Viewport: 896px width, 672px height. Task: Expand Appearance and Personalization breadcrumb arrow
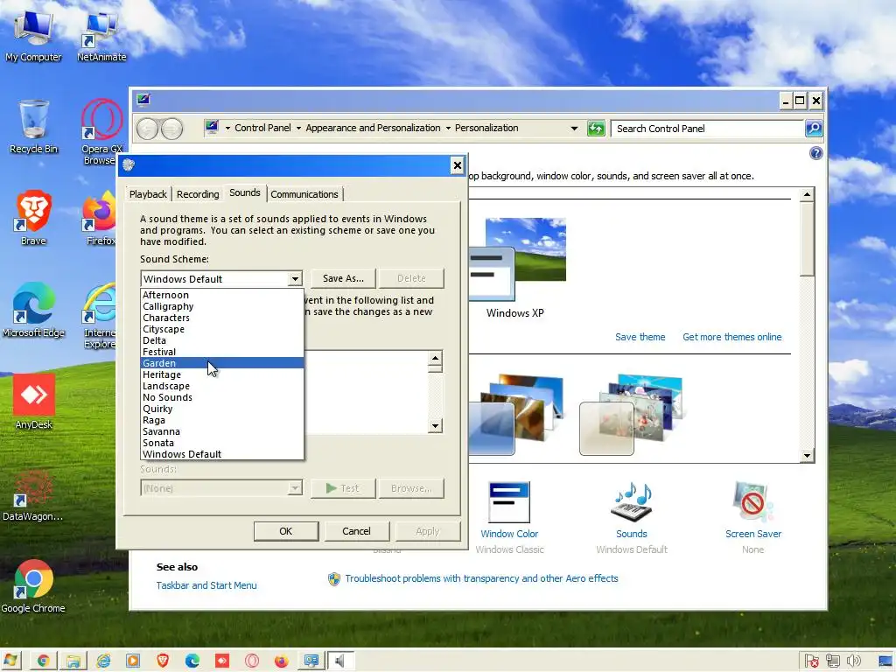pos(448,128)
